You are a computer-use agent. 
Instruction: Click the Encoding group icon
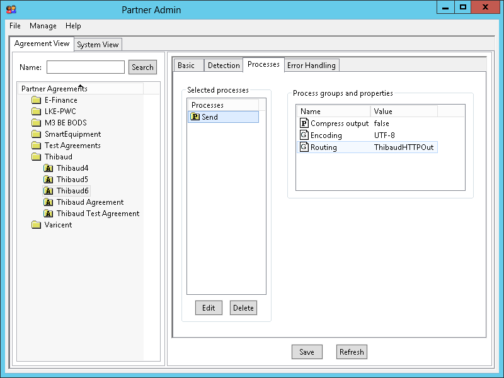(304, 135)
